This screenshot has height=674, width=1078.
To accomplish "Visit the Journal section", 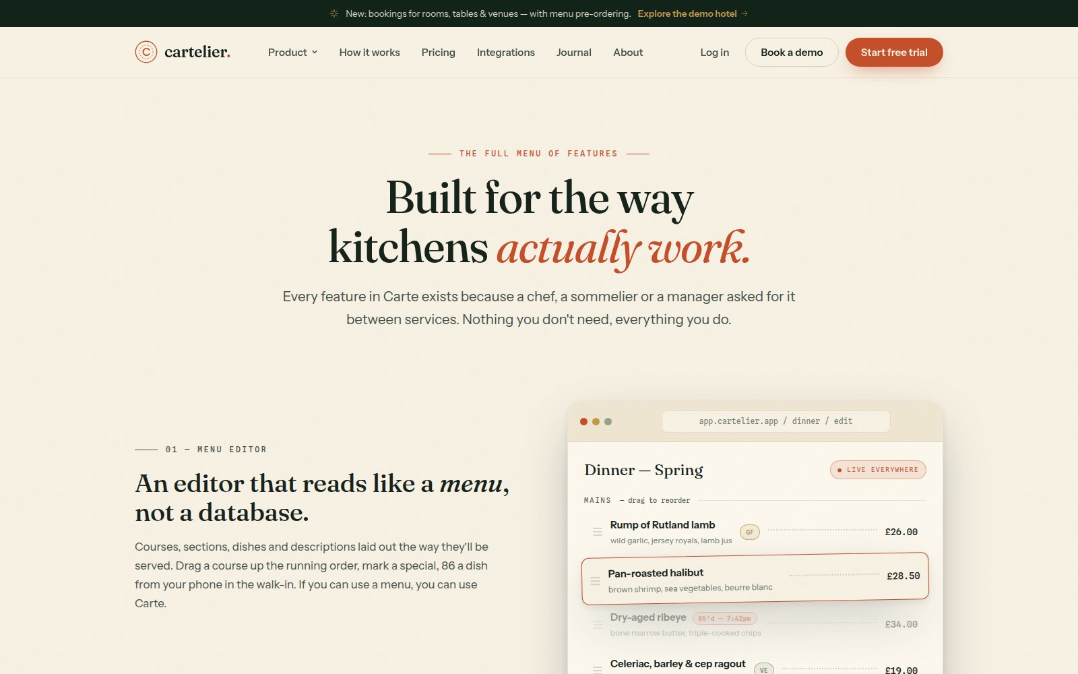I will [x=574, y=52].
